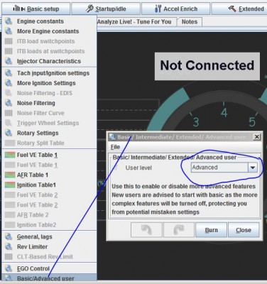Close the user level dialog via X
This screenshot has width=267, height=284.
coord(256,137)
